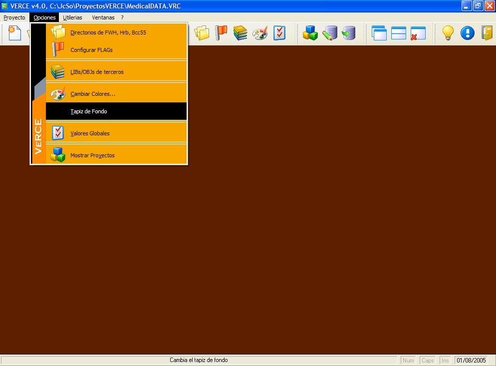Viewport: 496px width, 366px height.
Task: Click the cascade windows toolbar icon
Action: [379, 33]
